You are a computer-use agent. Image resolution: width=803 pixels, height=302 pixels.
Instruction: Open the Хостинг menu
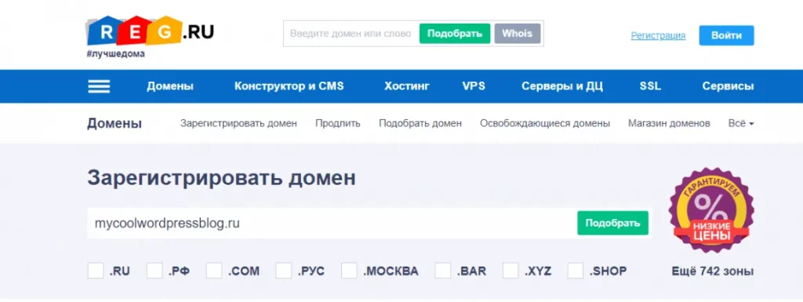coord(407,86)
